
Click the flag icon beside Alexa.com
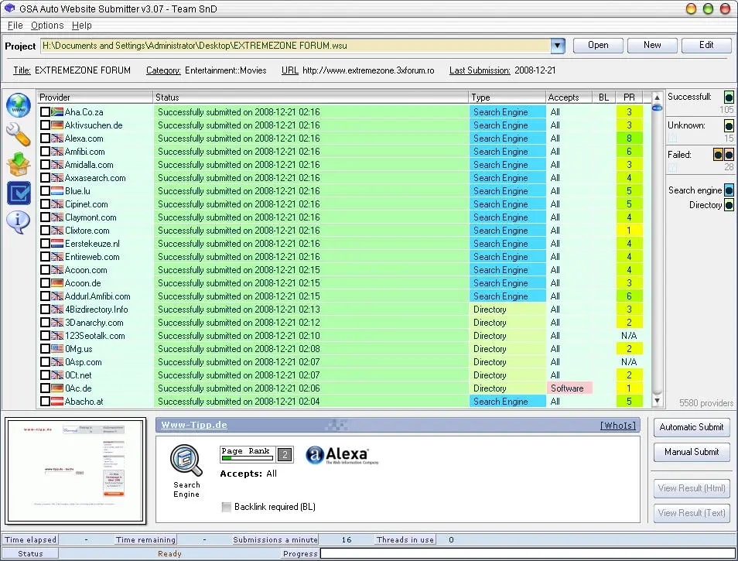pyautogui.click(x=57, y=139)
